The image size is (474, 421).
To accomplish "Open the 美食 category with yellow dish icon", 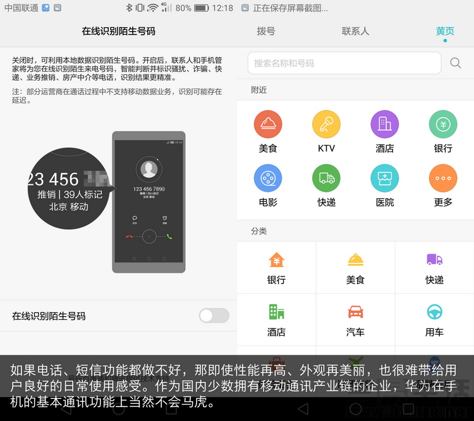I will 355,268.
